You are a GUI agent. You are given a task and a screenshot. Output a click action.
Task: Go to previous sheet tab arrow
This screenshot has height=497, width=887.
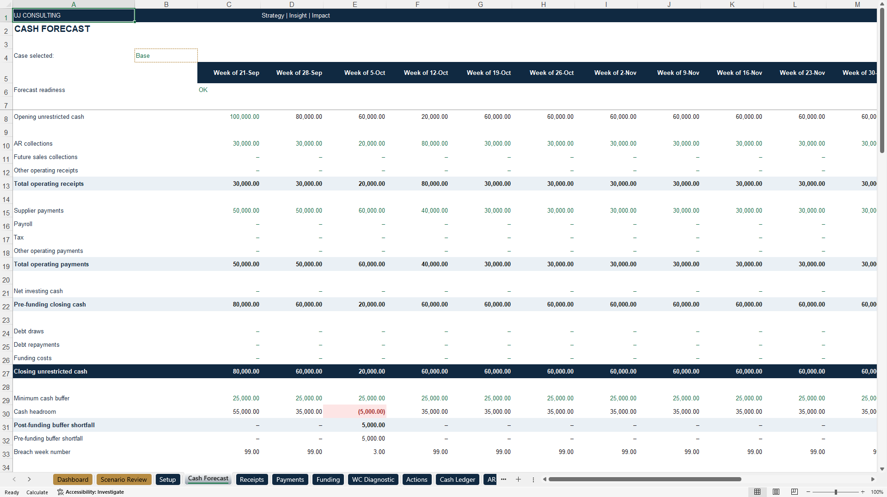[x=14, y=479]
